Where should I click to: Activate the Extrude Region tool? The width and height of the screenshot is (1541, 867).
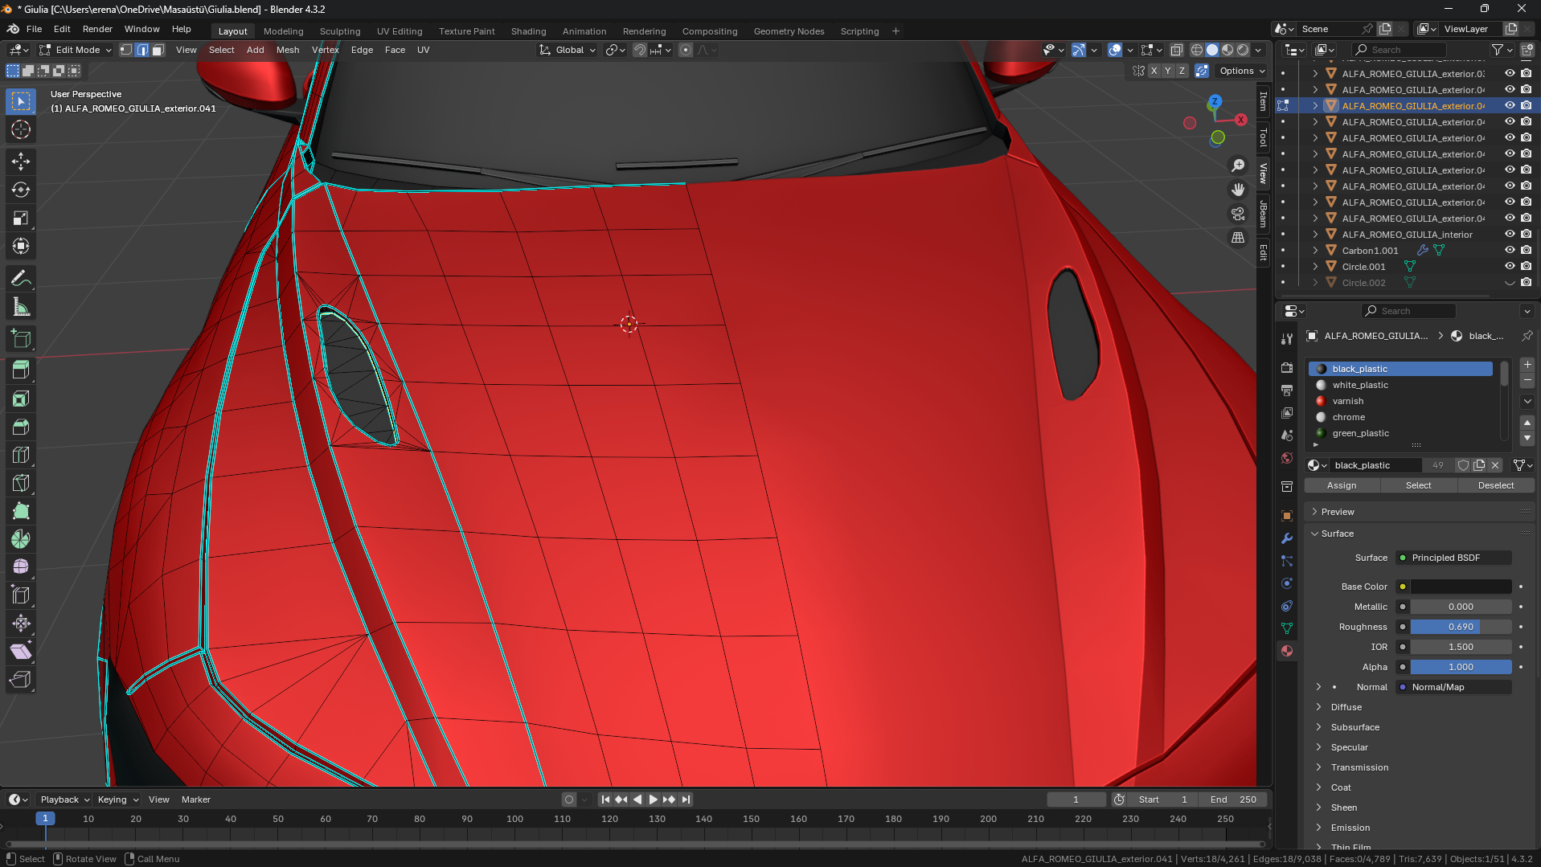(x=21, y=370)
